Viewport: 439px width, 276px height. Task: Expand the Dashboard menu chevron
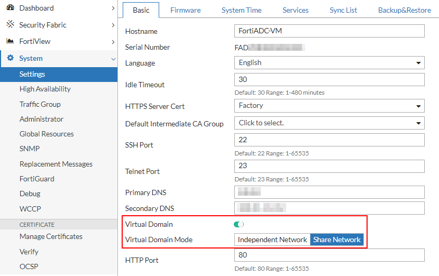point(113,8)
